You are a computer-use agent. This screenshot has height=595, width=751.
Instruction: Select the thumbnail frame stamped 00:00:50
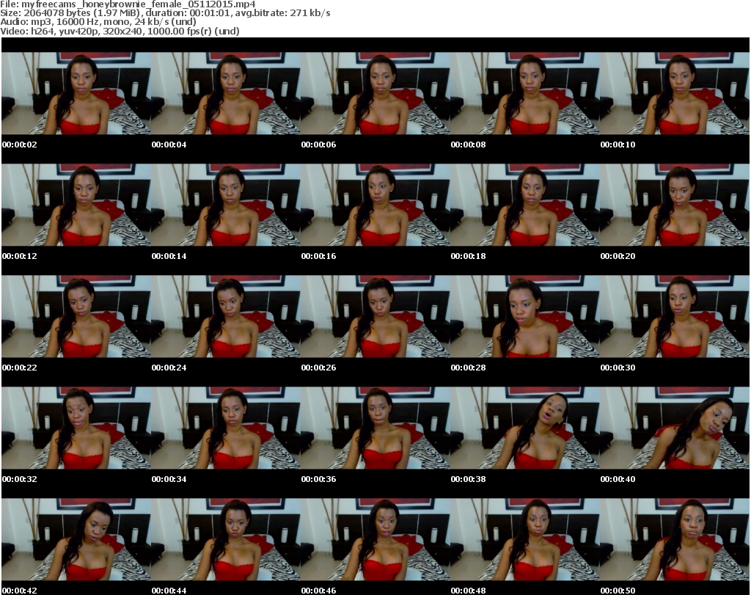click(x=675, y=540)
